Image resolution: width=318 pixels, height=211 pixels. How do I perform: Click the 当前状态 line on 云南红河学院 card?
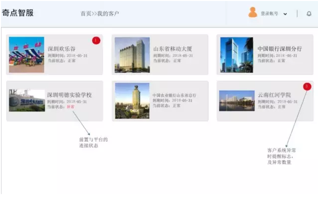click(x=271, y=106)
